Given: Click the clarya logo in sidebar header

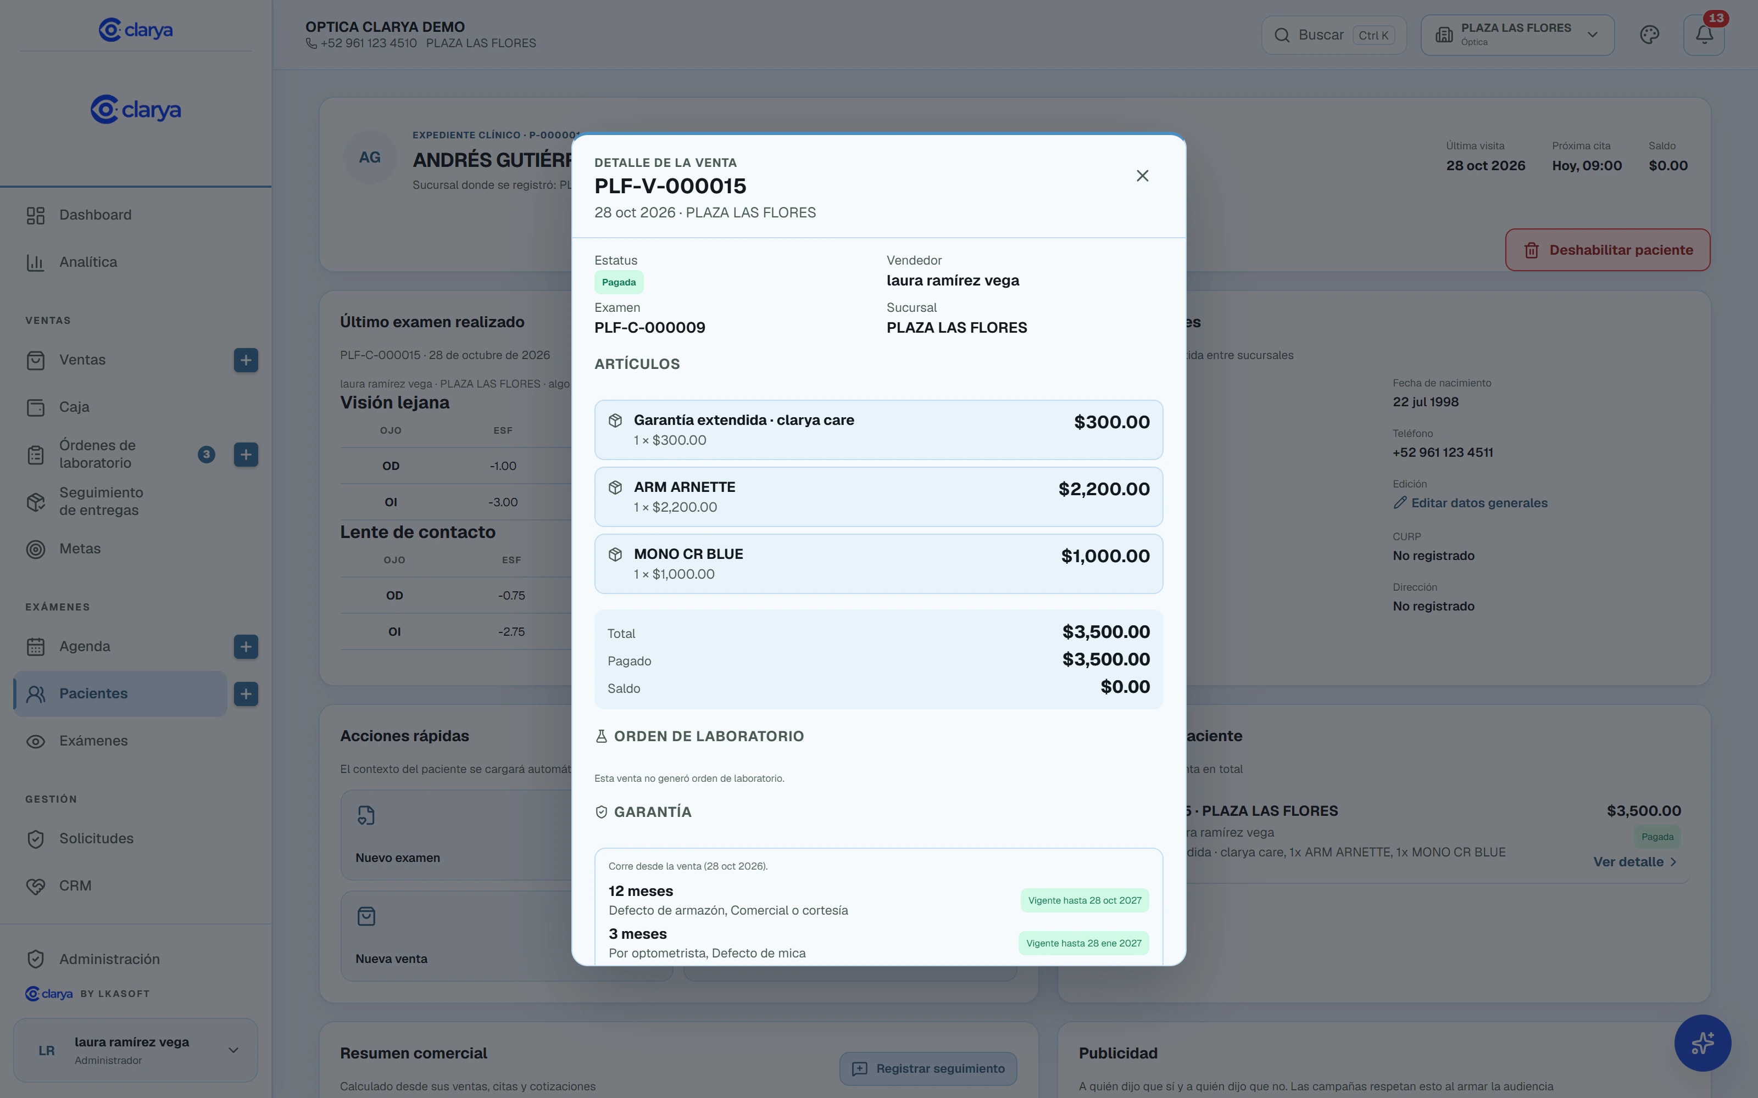Looking at the screenshot, I should (x=136, y=30).
